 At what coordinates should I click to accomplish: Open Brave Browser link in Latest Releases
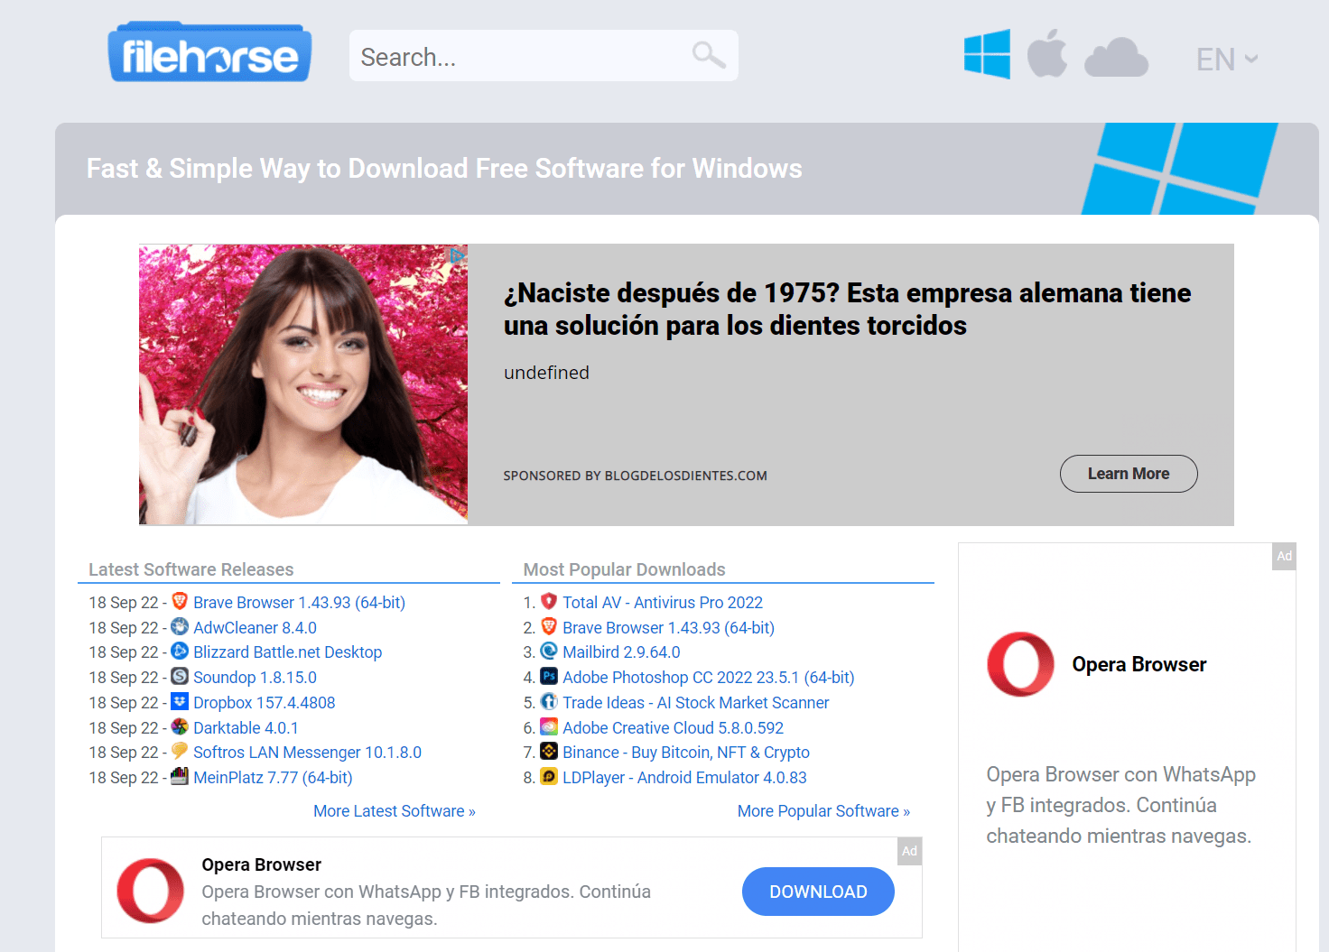(299, 603)
